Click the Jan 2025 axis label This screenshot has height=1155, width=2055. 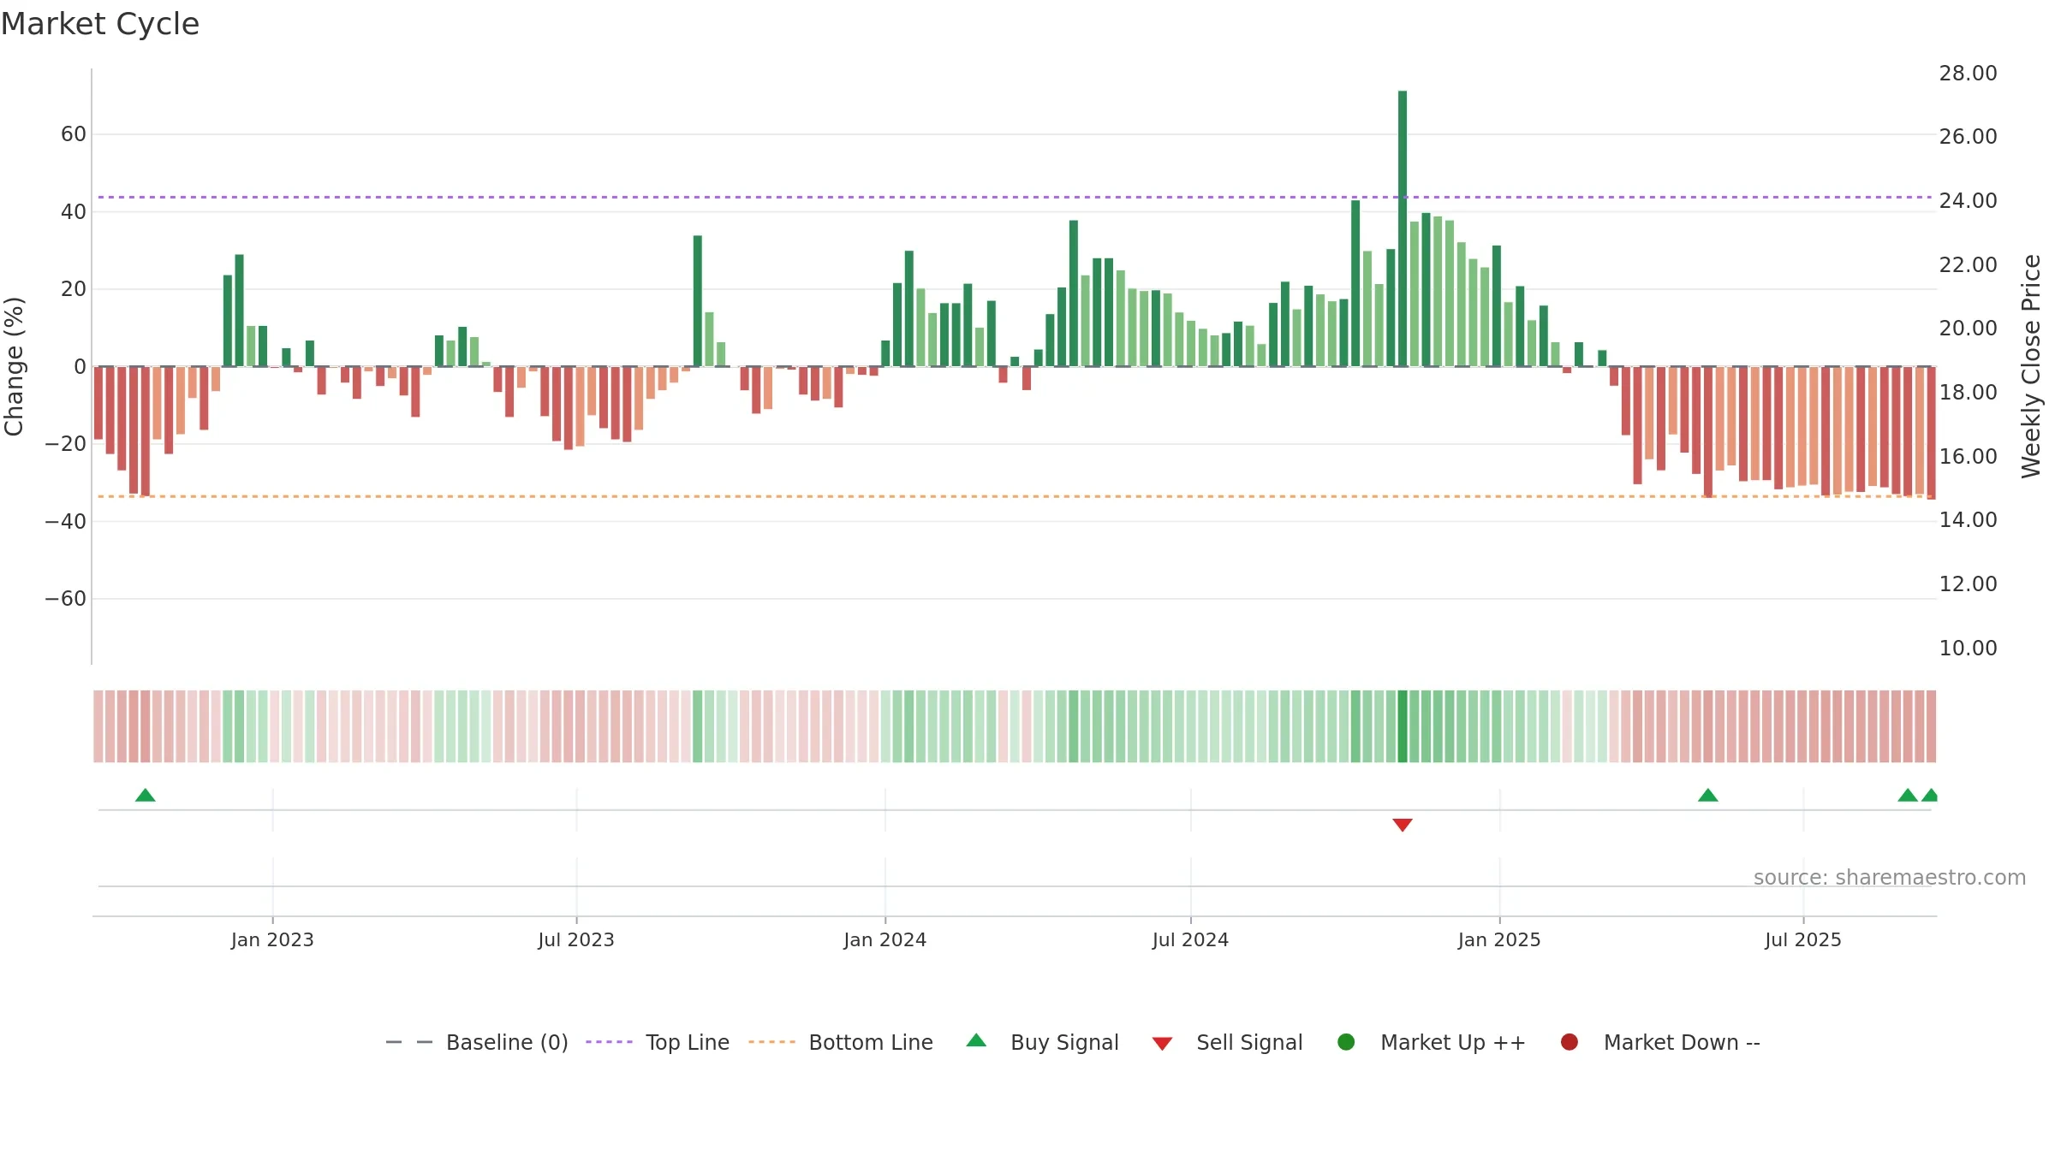point(1499,939)
